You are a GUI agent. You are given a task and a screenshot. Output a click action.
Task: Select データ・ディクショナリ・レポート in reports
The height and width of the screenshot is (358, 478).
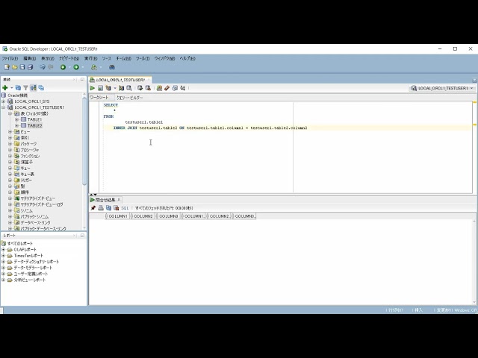click(x=37, y=262)
